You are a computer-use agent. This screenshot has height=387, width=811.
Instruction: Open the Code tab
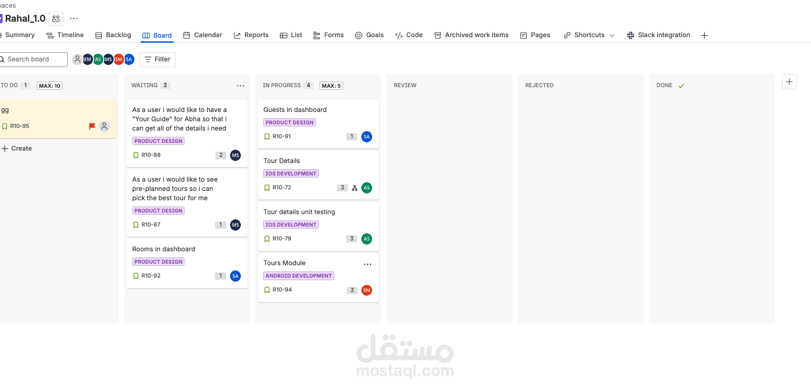409,35
